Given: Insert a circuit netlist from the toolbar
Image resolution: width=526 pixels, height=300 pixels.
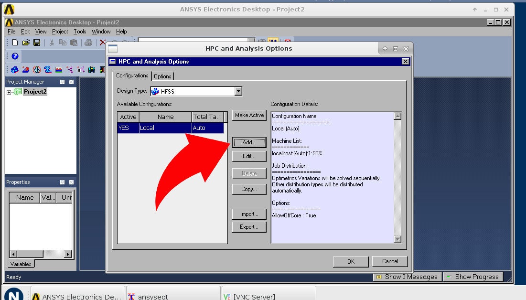Looking at the screenshot, I should pyautogui.click(x=81, y=69).
